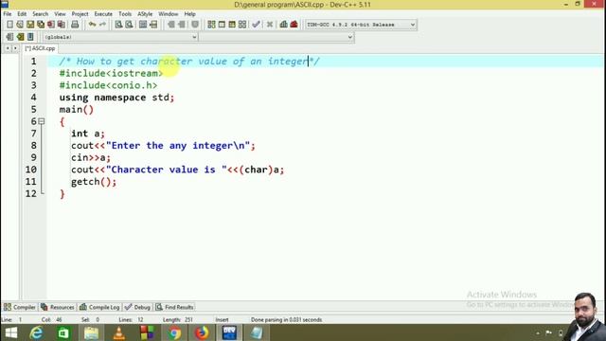The height and width of the screenshot is (341, 606).
Task: Open Internet Explorer from the taskbar
Action: pyautogui.click(x=36, y=332)
